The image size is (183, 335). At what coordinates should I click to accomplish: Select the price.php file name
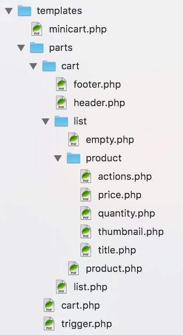tap(120, 195)
